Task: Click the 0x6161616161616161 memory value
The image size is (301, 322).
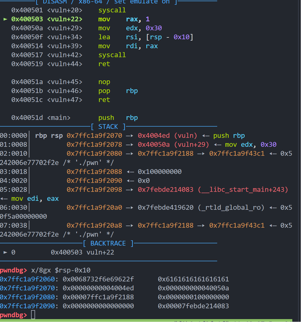Action: pos(193,279)
